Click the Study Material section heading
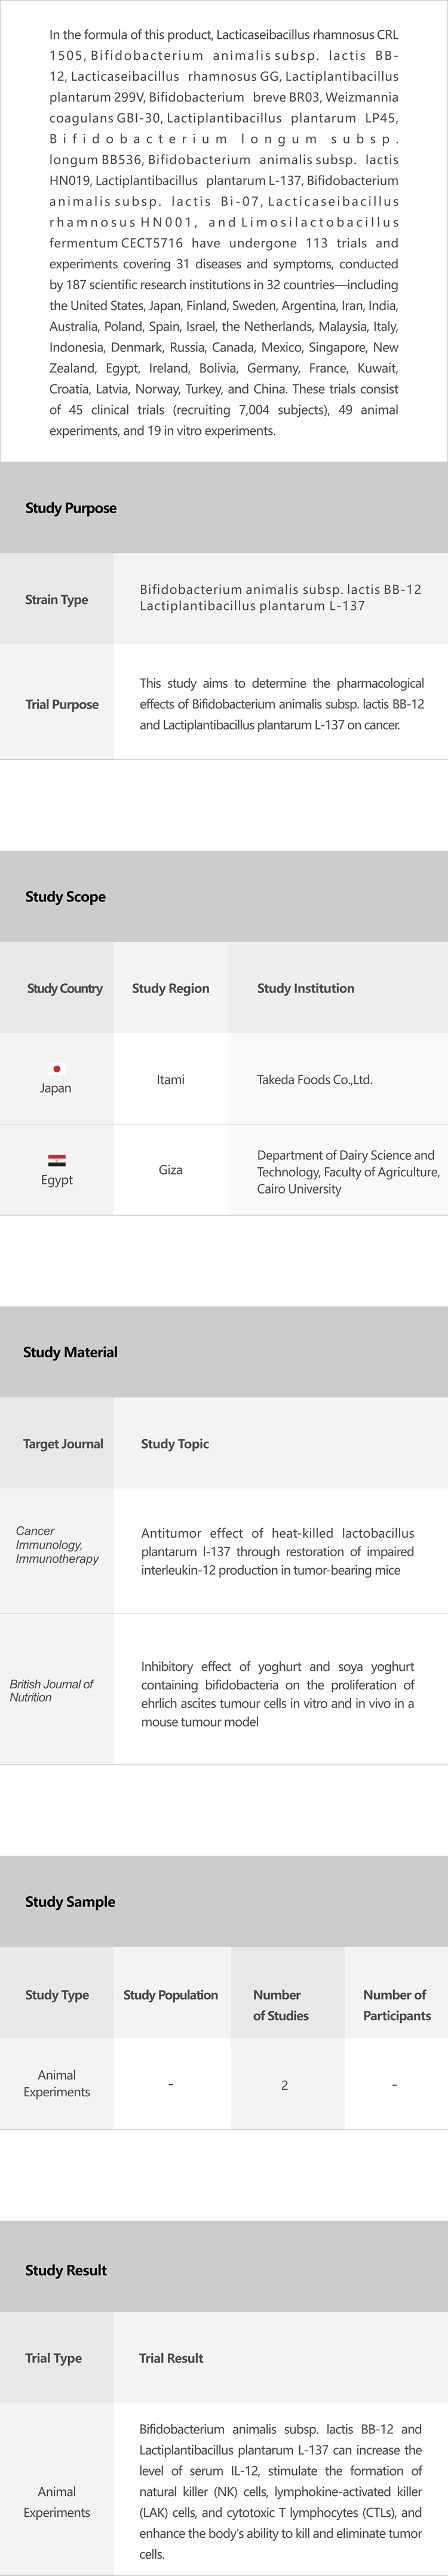 point(70,1352)
